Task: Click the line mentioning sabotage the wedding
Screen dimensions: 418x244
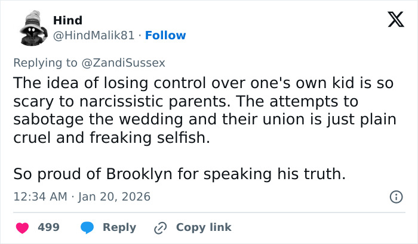Action: click(x=204, y=119)
